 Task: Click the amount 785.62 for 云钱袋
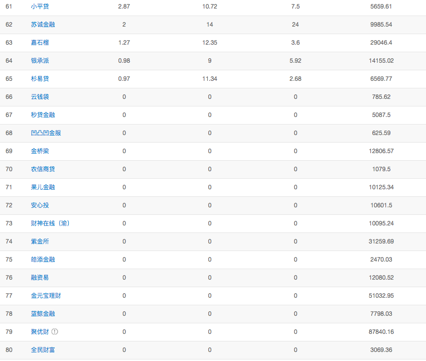[x=381, y=97]
